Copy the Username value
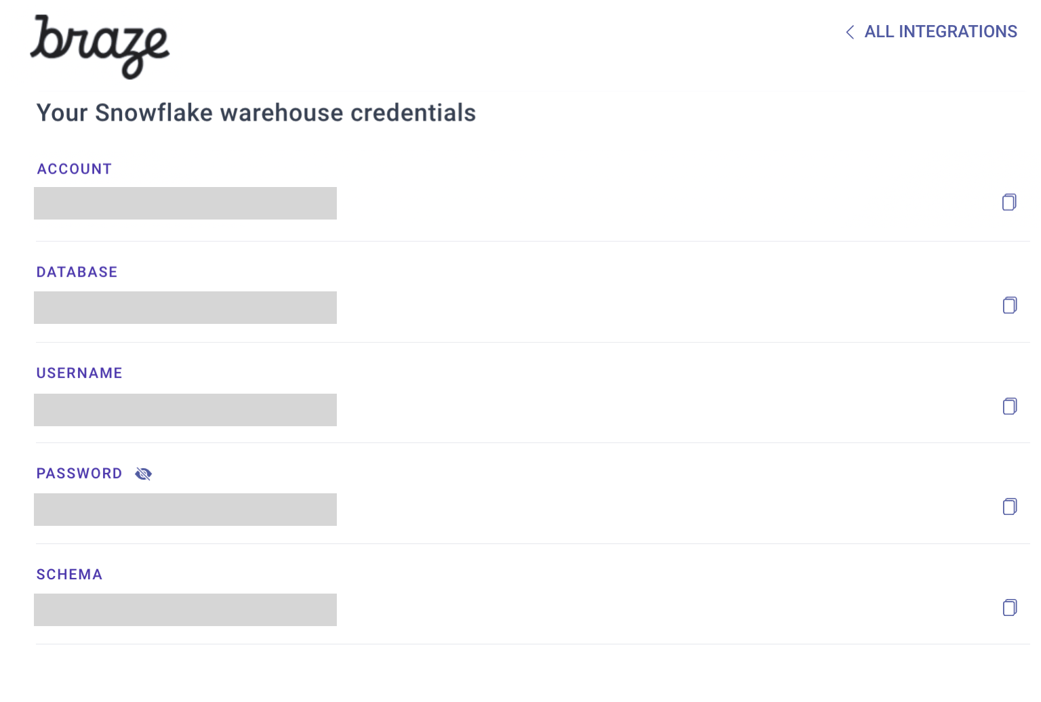 pyautogui.click(x=1009, y=406)
